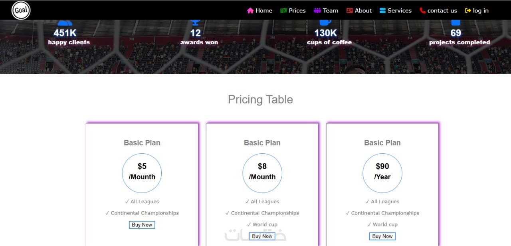Click the $5 /Mounth price circle
This screenshot has width=511, height=246.
point(142,173)
